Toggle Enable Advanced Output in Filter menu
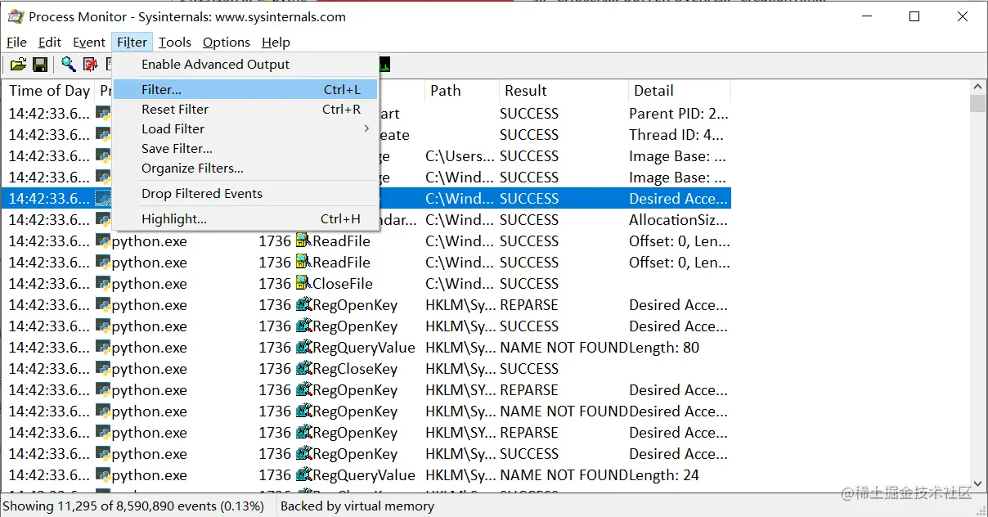The width and height of the screenshot is (988, 517). (245, 65)
